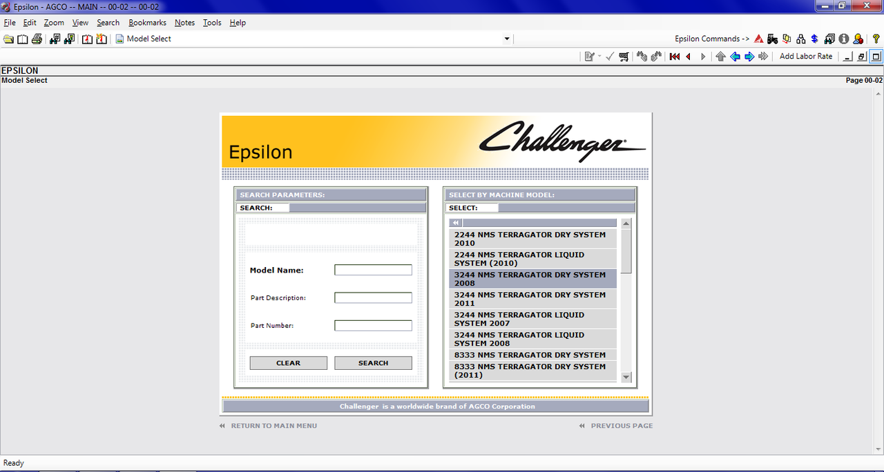Click the model list scroll down arrow
Viewport: 884px width, 472px height.
point(626,377)
